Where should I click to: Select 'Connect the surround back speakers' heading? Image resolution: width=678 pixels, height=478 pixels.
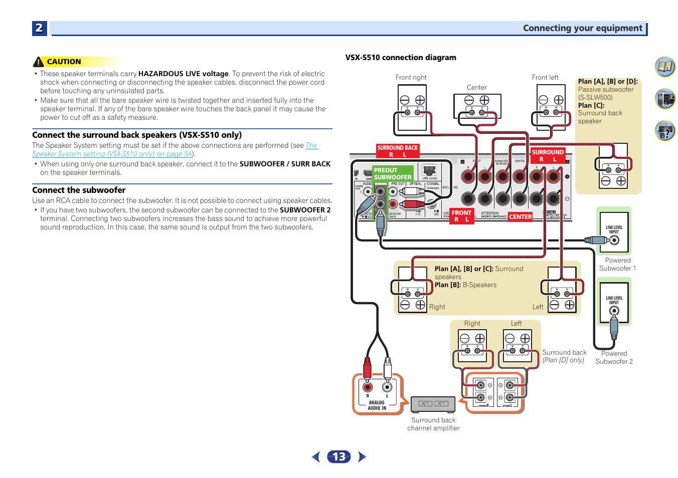137,135
